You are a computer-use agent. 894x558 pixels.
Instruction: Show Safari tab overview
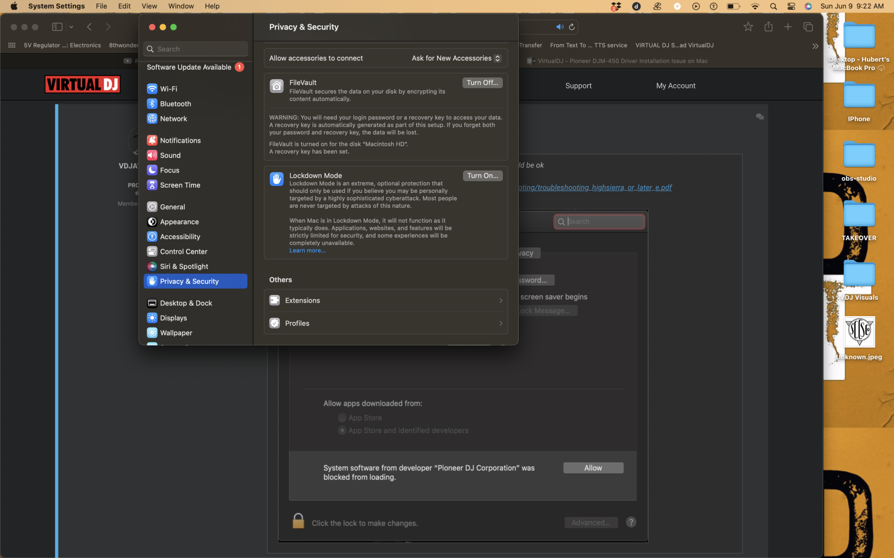(x=808, y=27)
